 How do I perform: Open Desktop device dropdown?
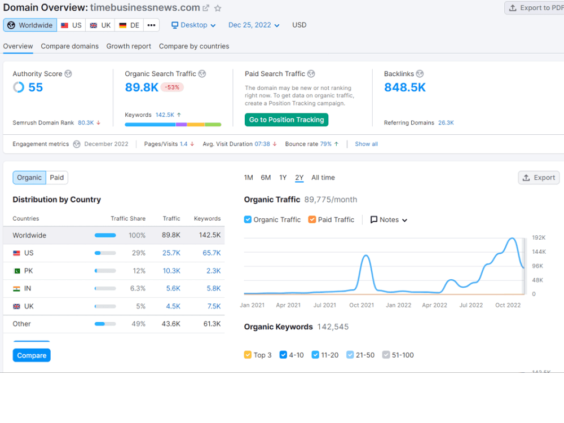193,25
